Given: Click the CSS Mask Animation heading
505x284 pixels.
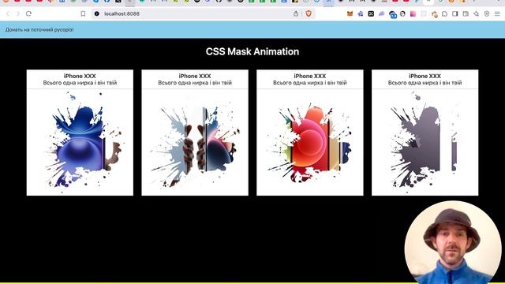Looking at the screenshot, I should click(252, 51).
